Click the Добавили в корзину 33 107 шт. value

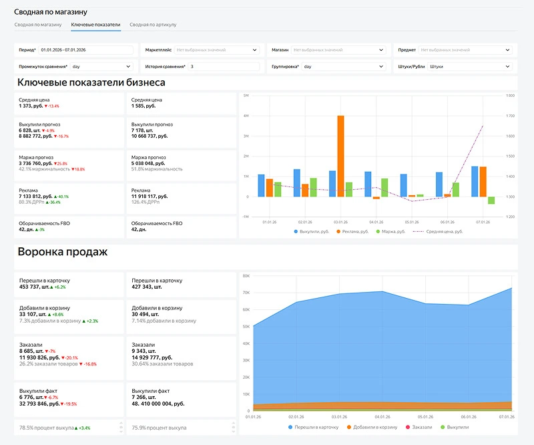[x=33, y=314]
